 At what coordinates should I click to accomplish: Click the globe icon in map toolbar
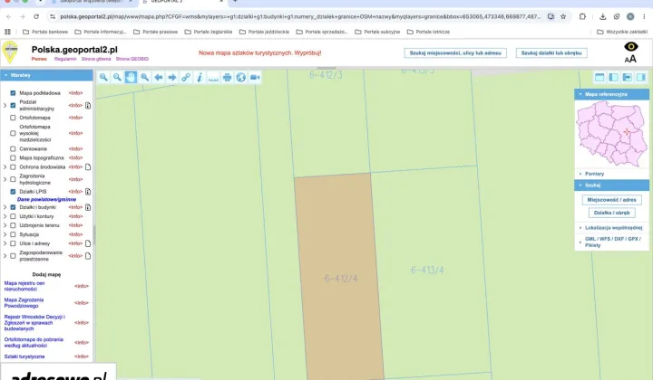pyautogui.click(x=240, y=77)
